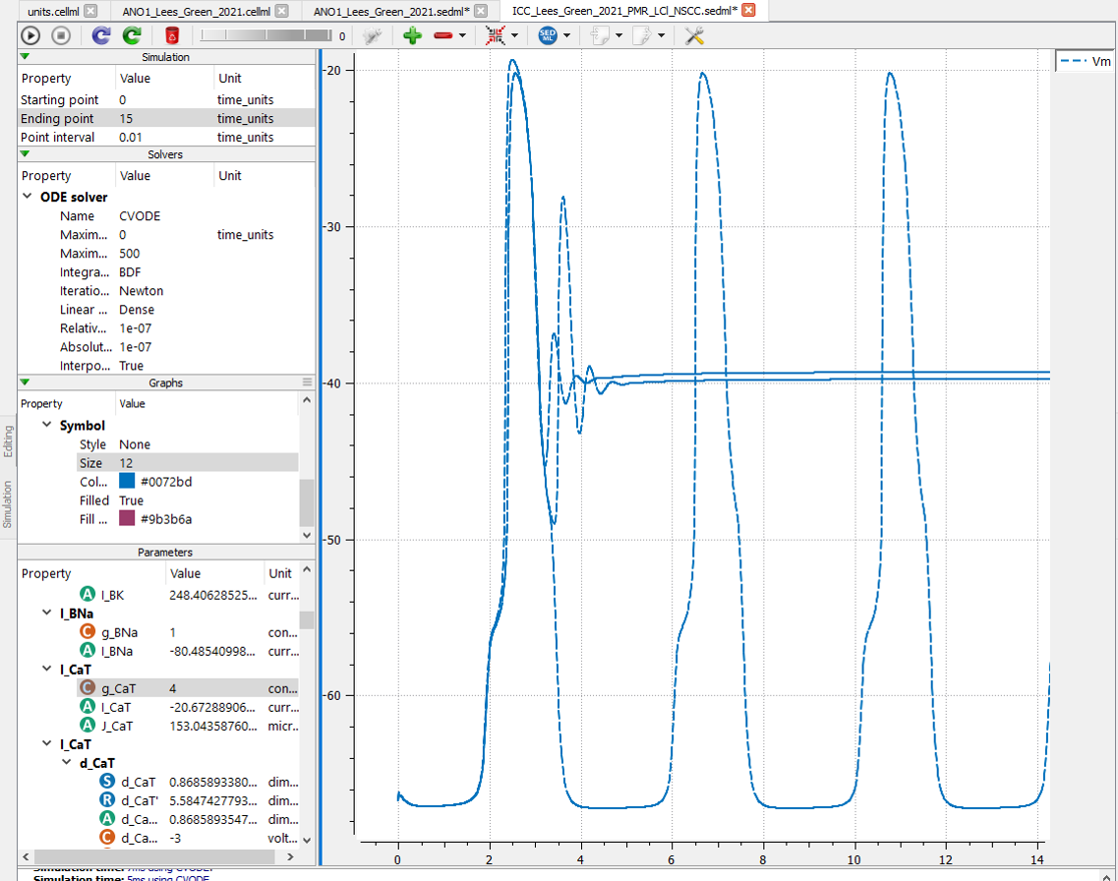Collapse the Solvers section green triangle
Screen dimensions: 1118x881
pyautogui.click(x=26, y=154)
